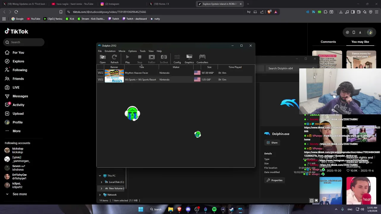Expand New Volume drive in Explorer tree
This screenshot has width=381, height=214.
(x=101, y=188)
